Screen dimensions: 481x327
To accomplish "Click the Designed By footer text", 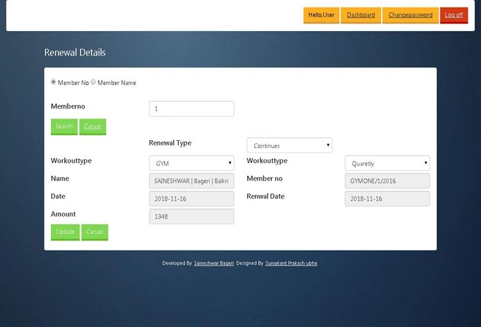I will (x=250, y=264).
